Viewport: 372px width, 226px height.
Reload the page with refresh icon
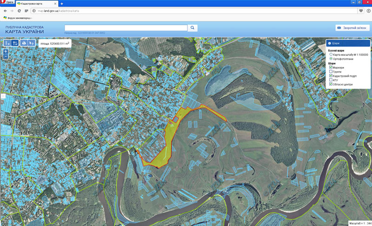(x=20, y=10)
